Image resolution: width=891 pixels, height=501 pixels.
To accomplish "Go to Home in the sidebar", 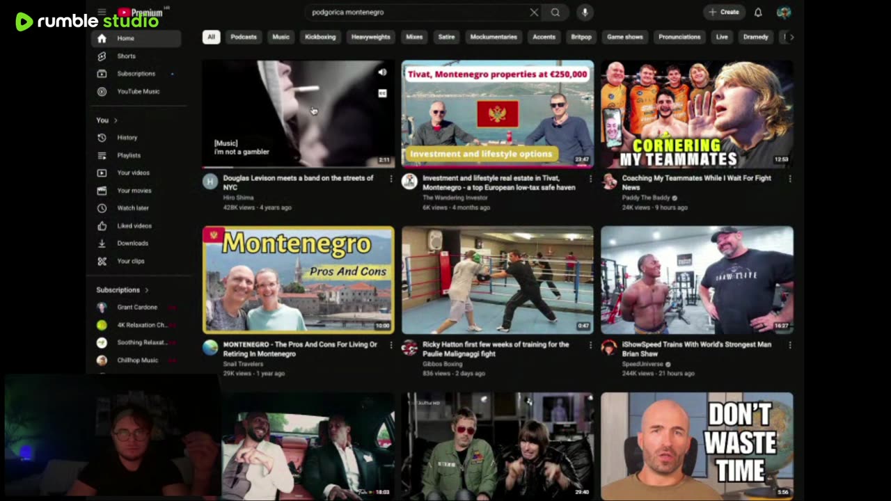I will pyautogui.click(x=136, y=38).
